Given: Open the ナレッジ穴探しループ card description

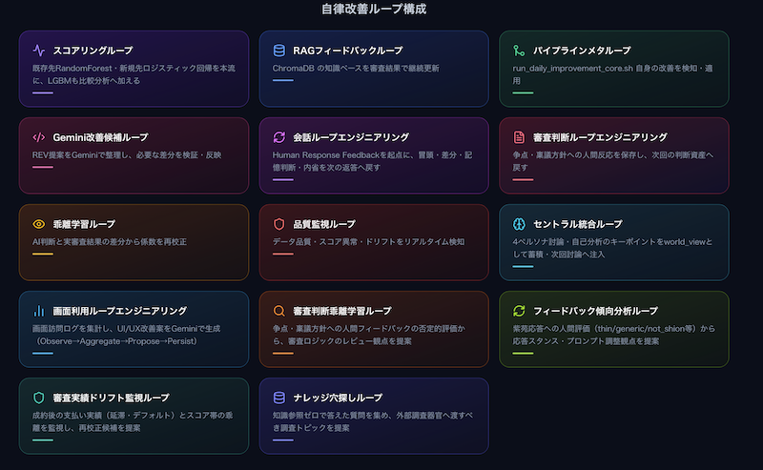Looking at the screenshot, I should pos(373,421).
